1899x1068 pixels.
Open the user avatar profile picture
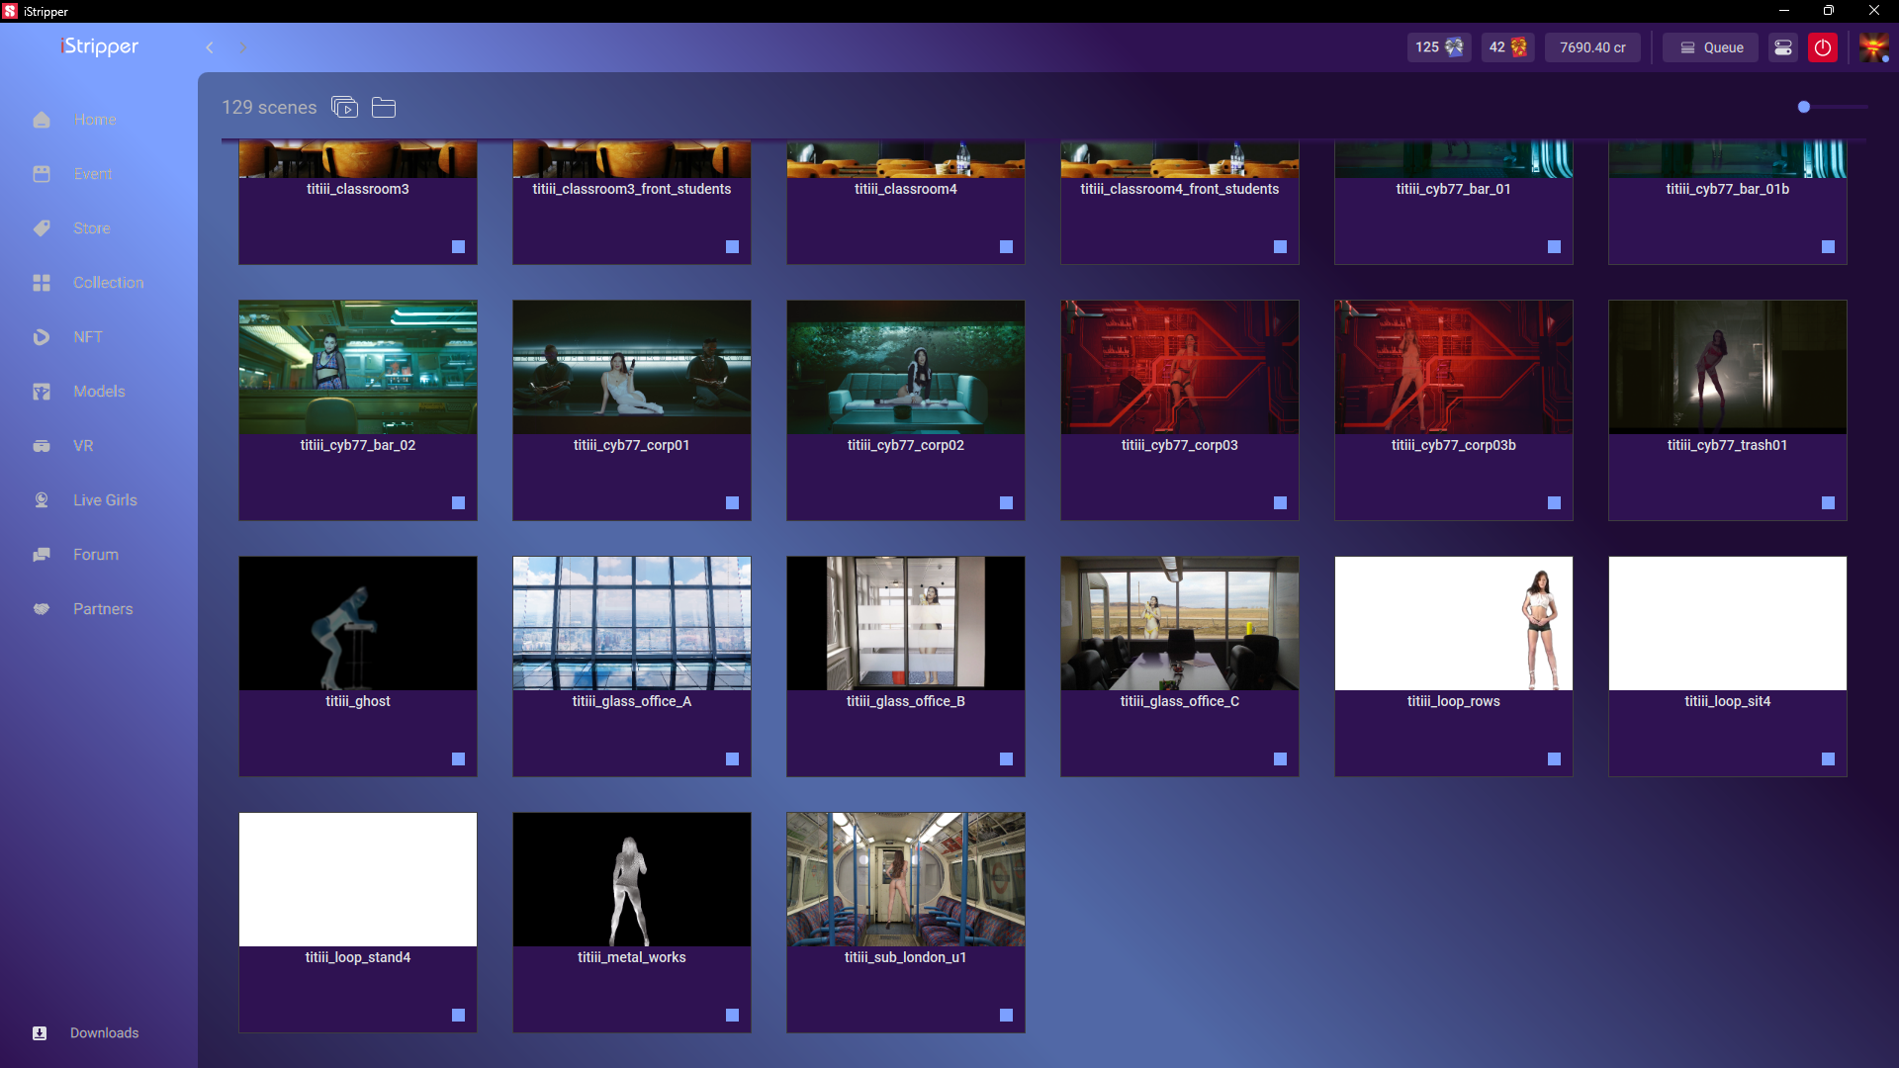(x=1873, y=47)
